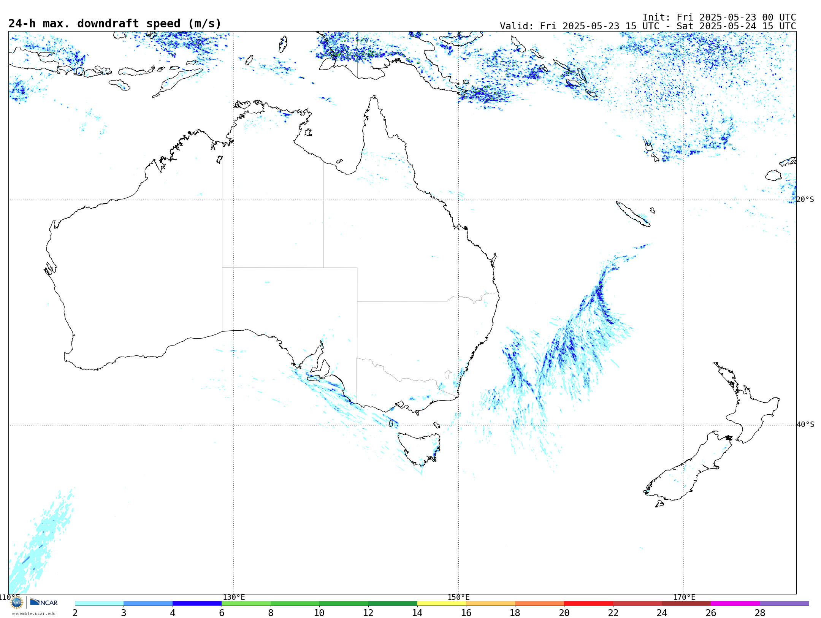Click the 130°E longitude label
The image size is (821, 618).
tap(234, 597)
